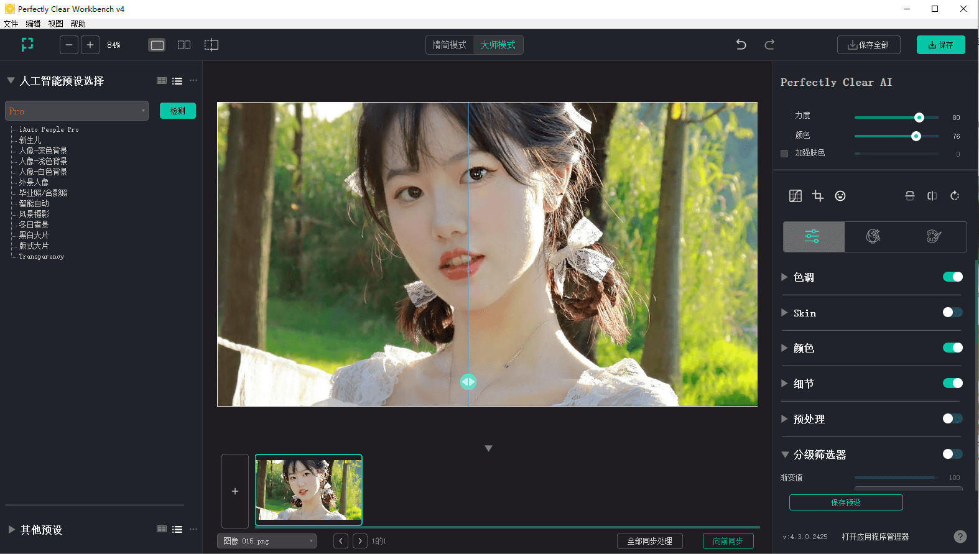Open the face detection tool

coord(840,196)
